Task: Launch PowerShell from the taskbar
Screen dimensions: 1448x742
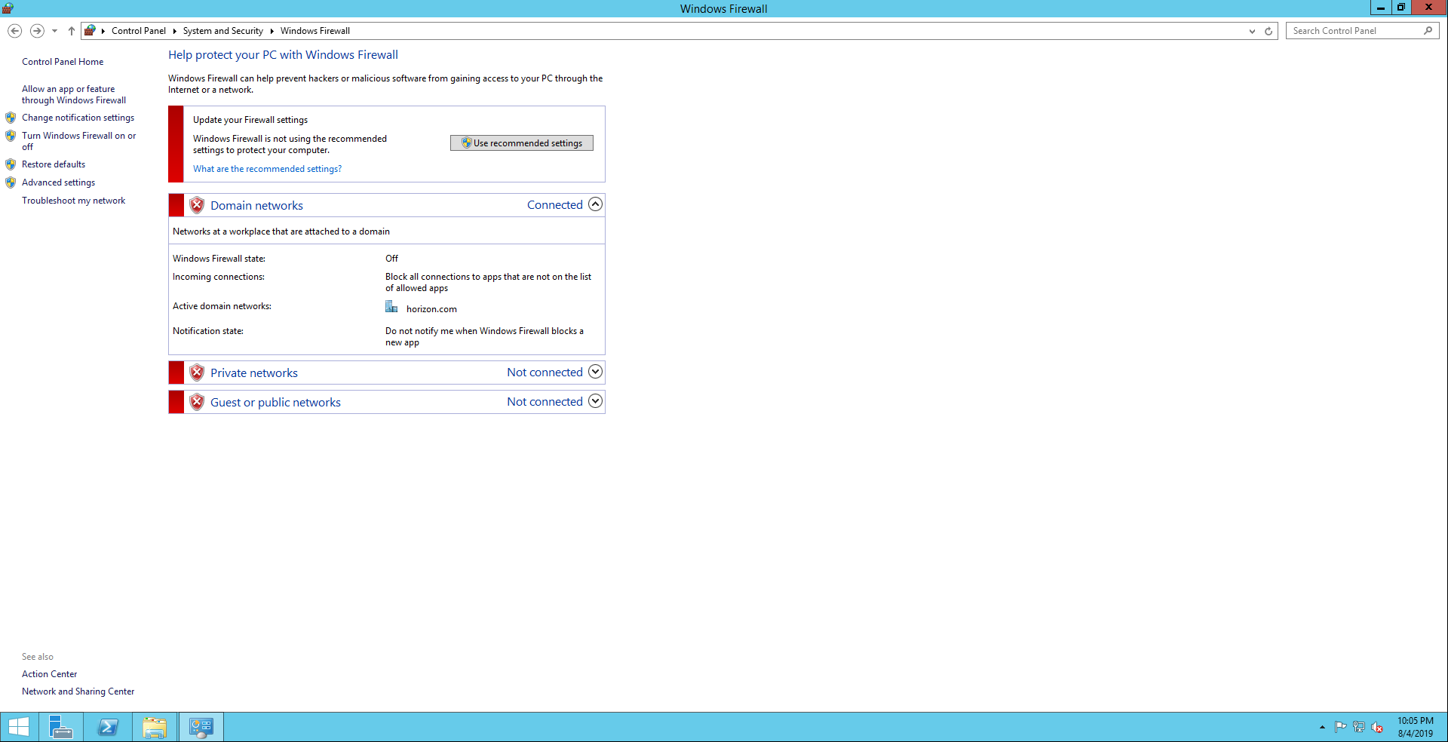Action: coord(108,727)
